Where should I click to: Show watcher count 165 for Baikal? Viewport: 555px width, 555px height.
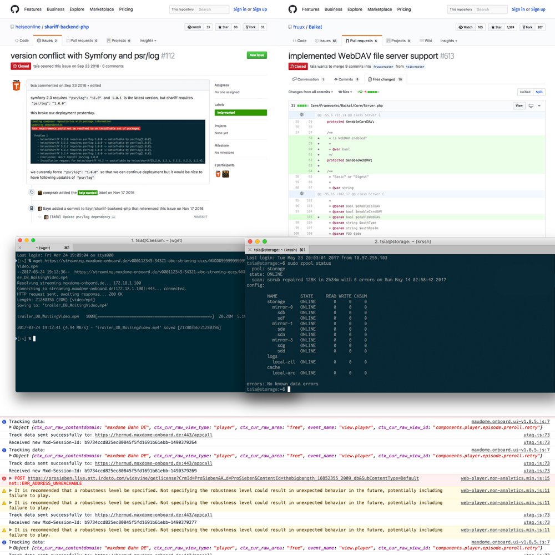coord(480,27)
